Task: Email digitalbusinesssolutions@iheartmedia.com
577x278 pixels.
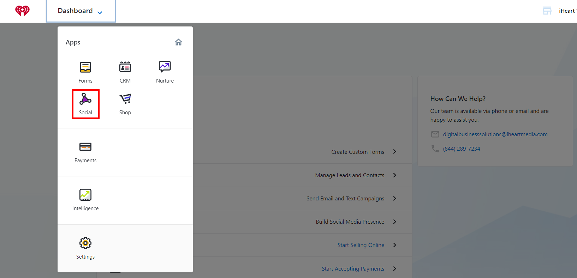Action: (x=495, y=134)
